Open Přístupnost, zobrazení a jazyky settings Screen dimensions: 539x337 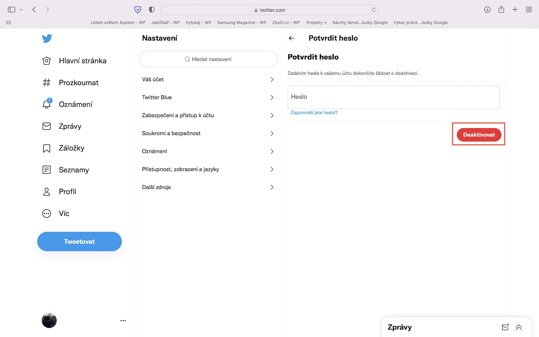tap(208, 169)
